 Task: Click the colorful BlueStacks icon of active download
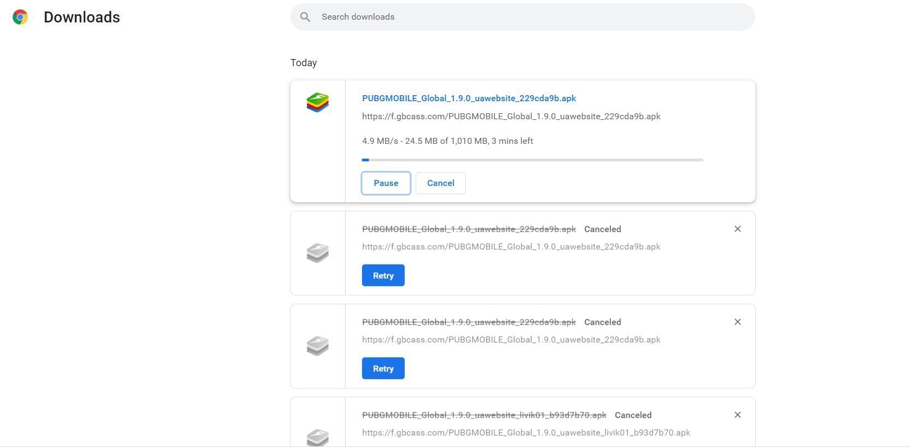318,102
